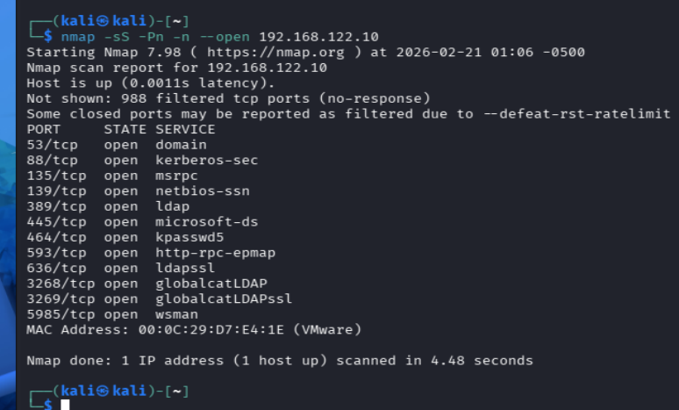Click the 53/tcp domain port line
The height and width of the screenshot is (410, 679).
point(117,145)
